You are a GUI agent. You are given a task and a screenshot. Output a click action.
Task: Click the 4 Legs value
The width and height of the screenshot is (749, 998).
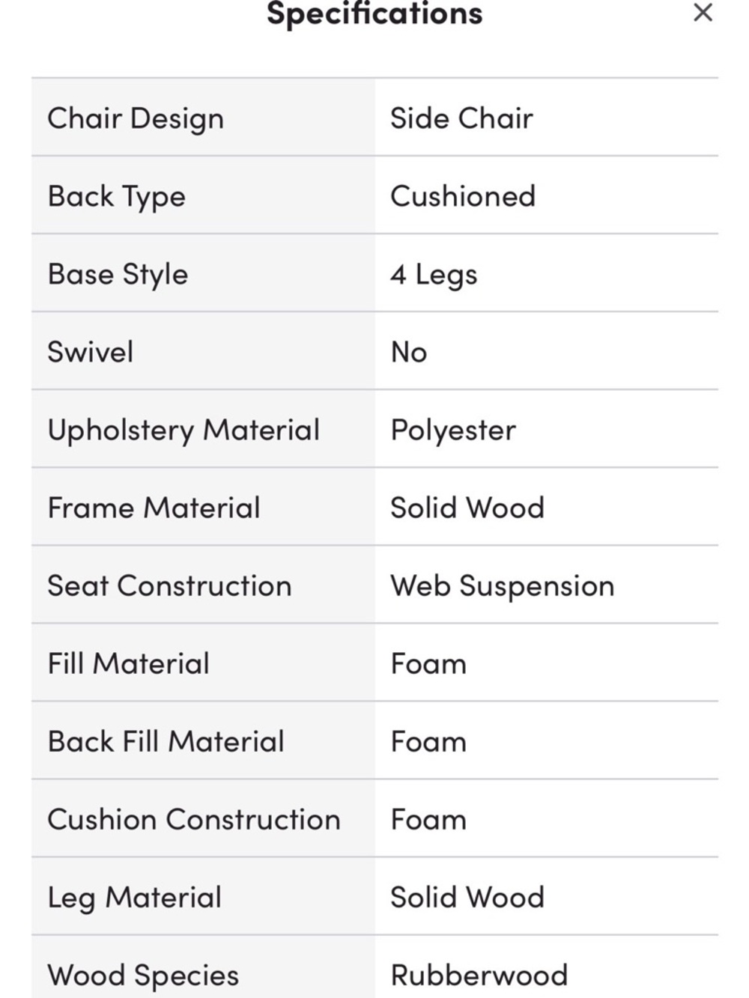[434, 275]
